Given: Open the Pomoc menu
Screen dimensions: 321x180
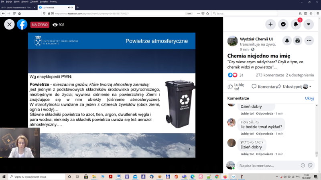Looking at the screenshot, I should [53, 2].
